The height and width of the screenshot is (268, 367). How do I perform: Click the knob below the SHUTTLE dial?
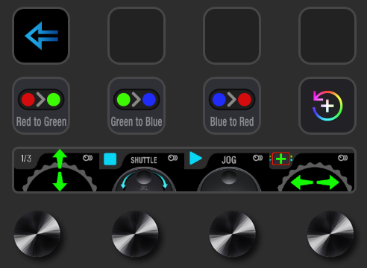pyautogui.click(x=135, y=234)
